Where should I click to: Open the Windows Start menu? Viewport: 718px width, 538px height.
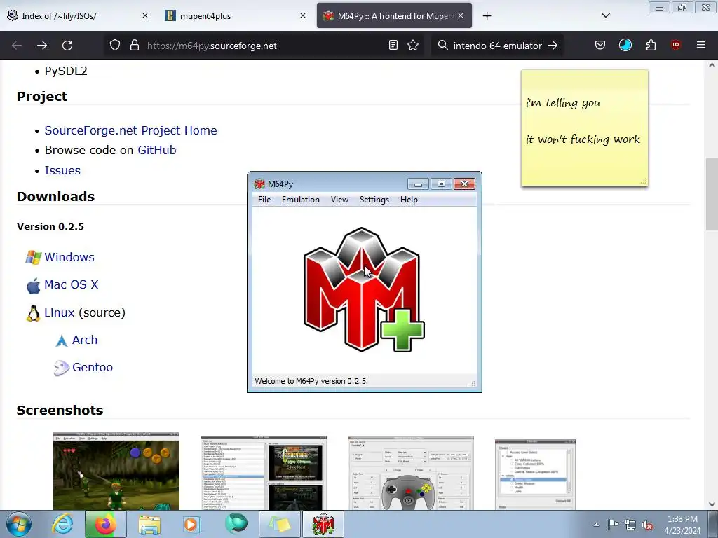point(18,524)
